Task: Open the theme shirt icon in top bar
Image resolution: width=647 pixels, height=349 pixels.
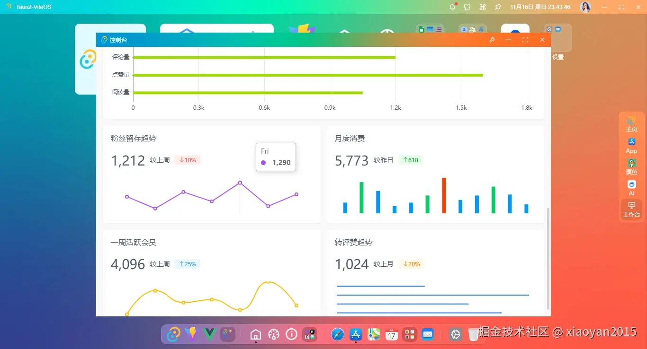Action: 467,7
